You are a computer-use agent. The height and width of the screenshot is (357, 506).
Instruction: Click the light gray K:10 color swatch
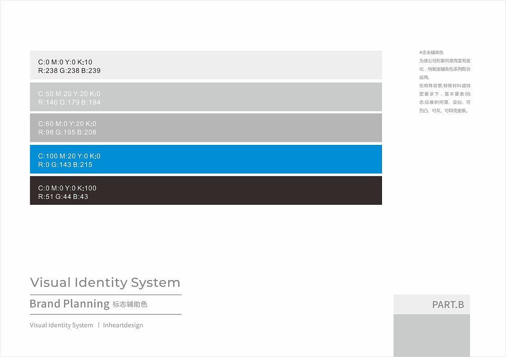[x=206, y=65]
